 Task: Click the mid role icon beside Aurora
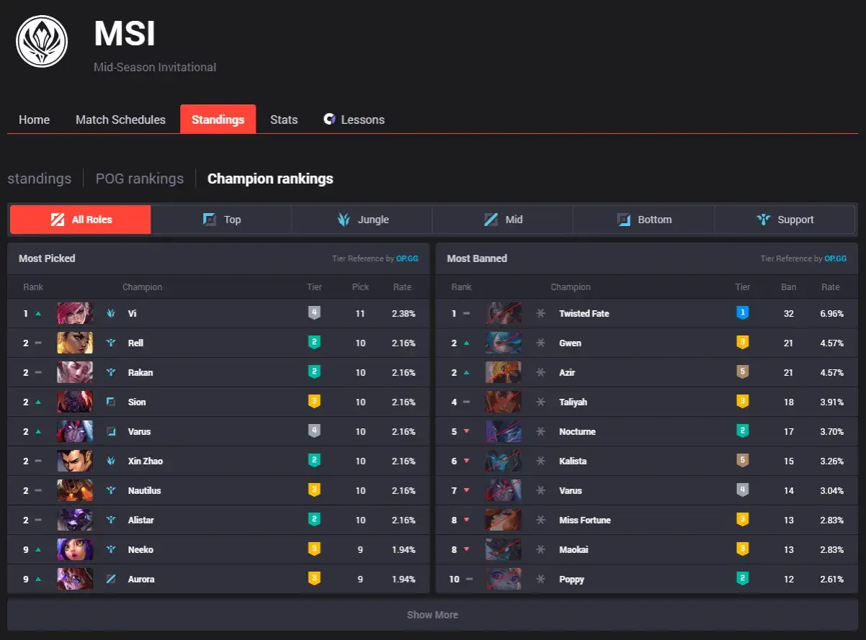click(111, 579)
